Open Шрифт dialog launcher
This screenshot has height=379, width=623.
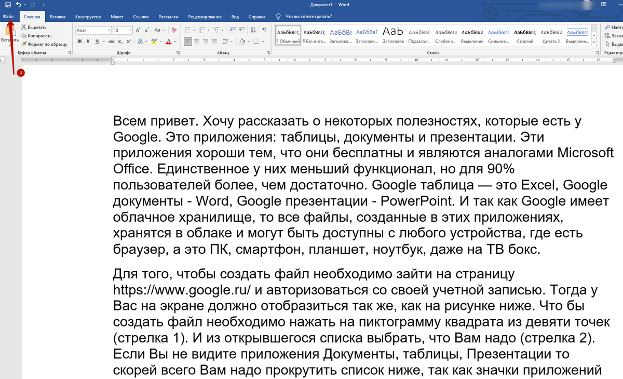(178, 53)
